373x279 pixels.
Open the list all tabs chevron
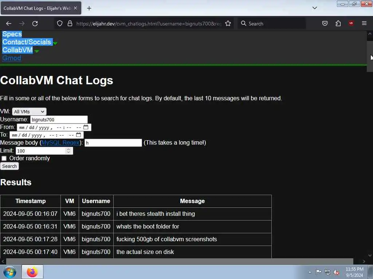(x=314, y=8)
